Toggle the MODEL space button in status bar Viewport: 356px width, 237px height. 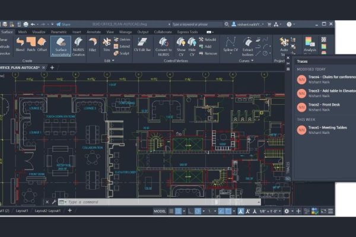(160, 211)
